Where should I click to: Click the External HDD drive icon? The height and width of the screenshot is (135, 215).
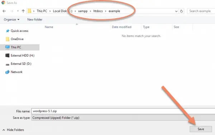click(x=8, y=56)
